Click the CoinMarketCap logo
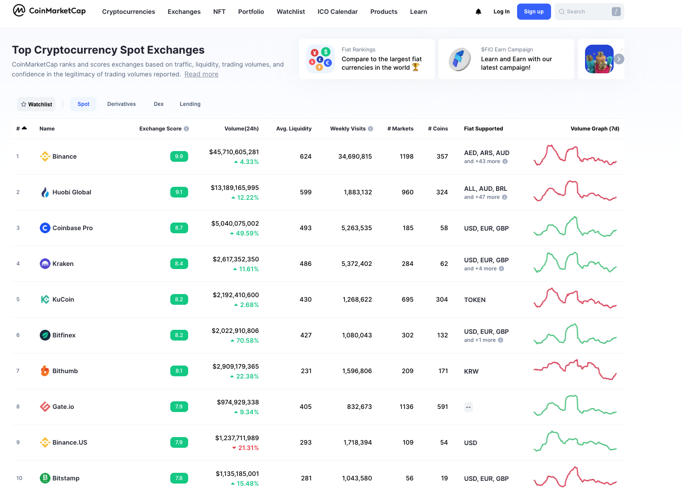The height and width of the screenshot is (488, 682). tap(49, 10)
